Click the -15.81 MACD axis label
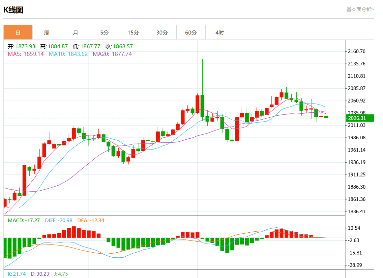 point(354,253)
